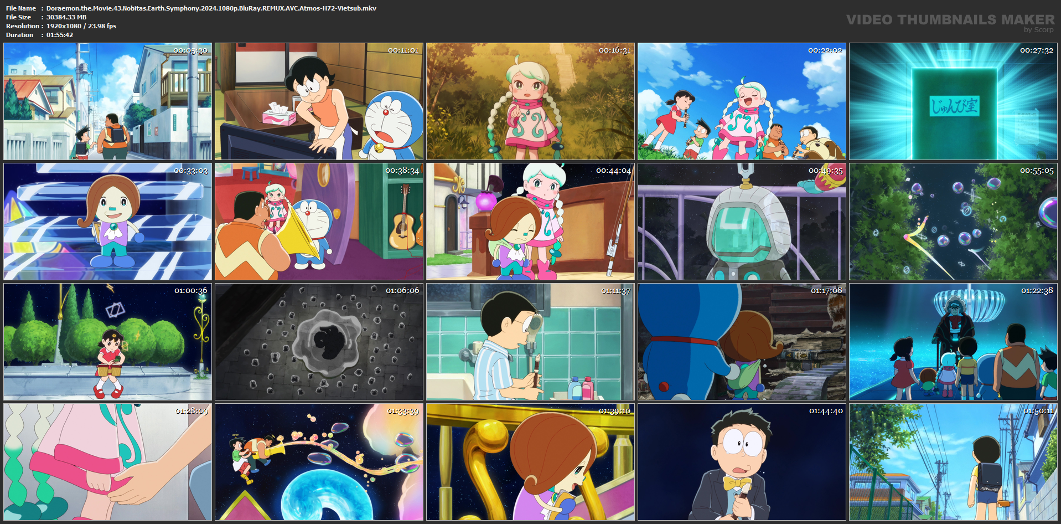Select the thumbnail timestamped 01:22:38
Screen dimensions: 1061x524
[954, 342]
